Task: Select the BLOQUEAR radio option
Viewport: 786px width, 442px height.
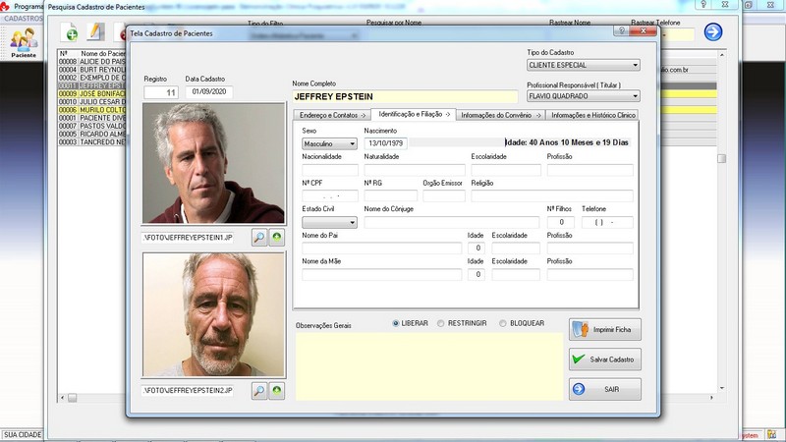Action: (x=503, y=324)
